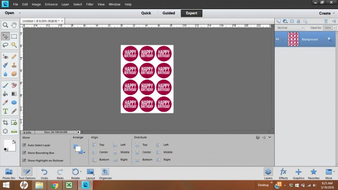
Task: Select the Gradient tool
Action: pyautogui.click(x=14, y=94)
